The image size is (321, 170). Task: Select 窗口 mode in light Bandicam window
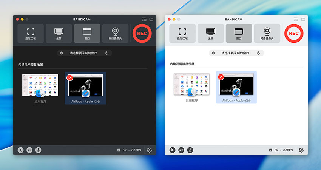[239, 33]
